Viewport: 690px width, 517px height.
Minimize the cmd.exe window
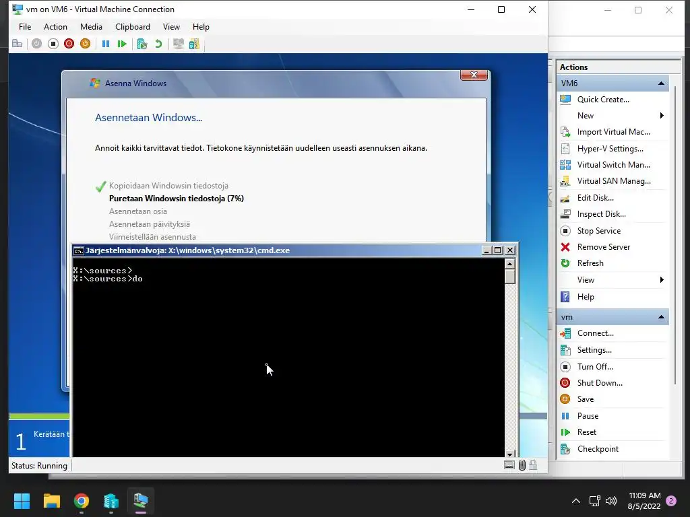pyautogui.click(x=487, y=250)
